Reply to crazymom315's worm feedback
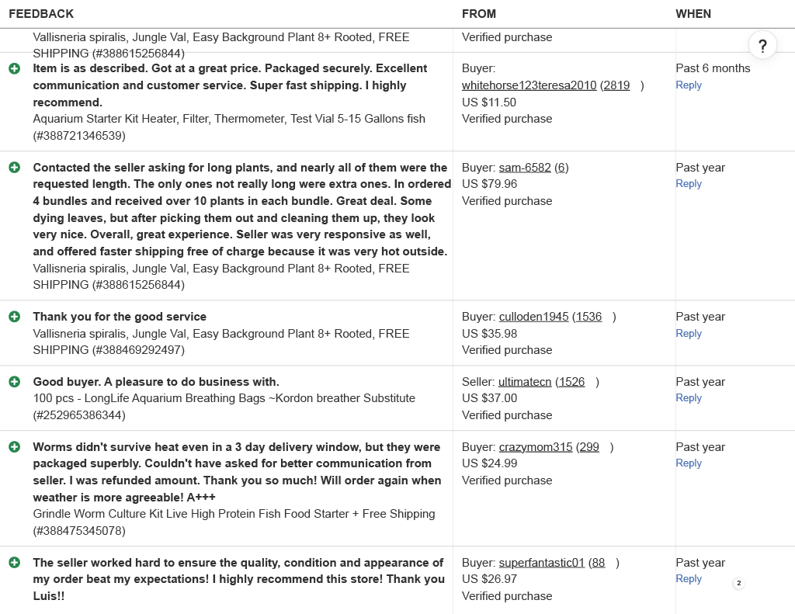The width and height of the screenshot is (795, 614). click(689, 463)
